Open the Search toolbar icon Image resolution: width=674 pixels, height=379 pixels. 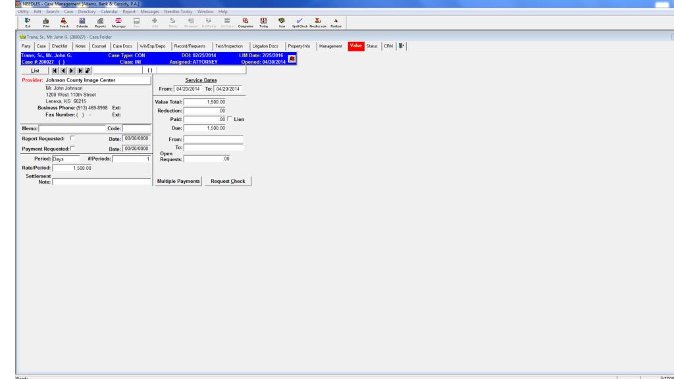point(63,22)
